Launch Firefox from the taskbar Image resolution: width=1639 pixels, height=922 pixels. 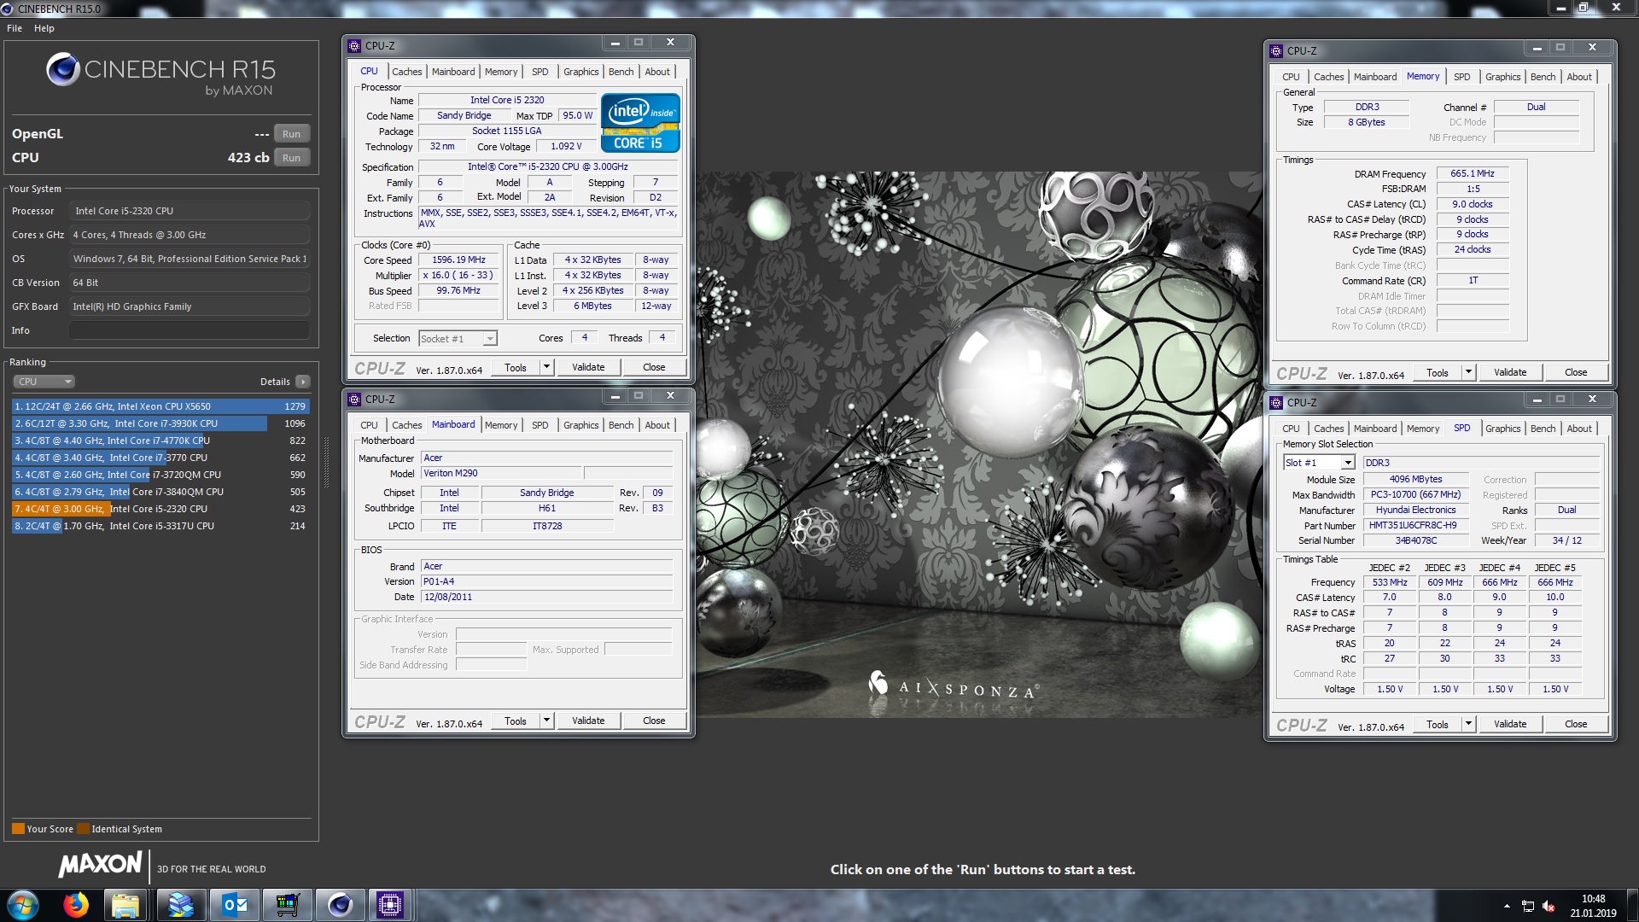(76, 905)
